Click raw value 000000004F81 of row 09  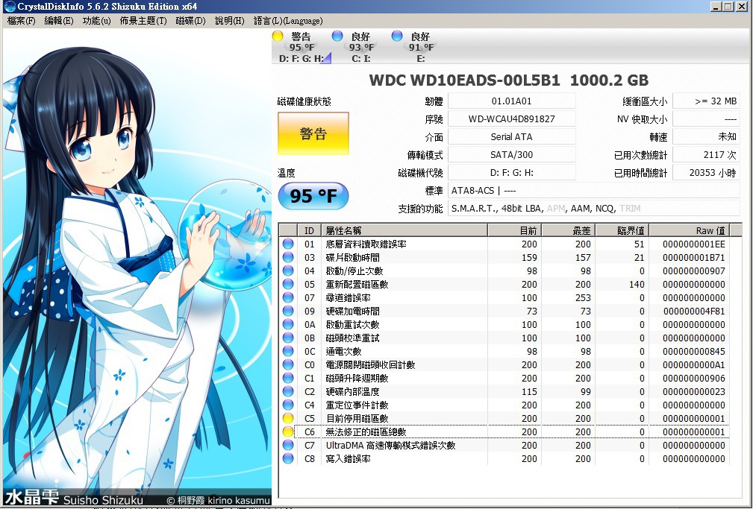[x=694, y=311]
